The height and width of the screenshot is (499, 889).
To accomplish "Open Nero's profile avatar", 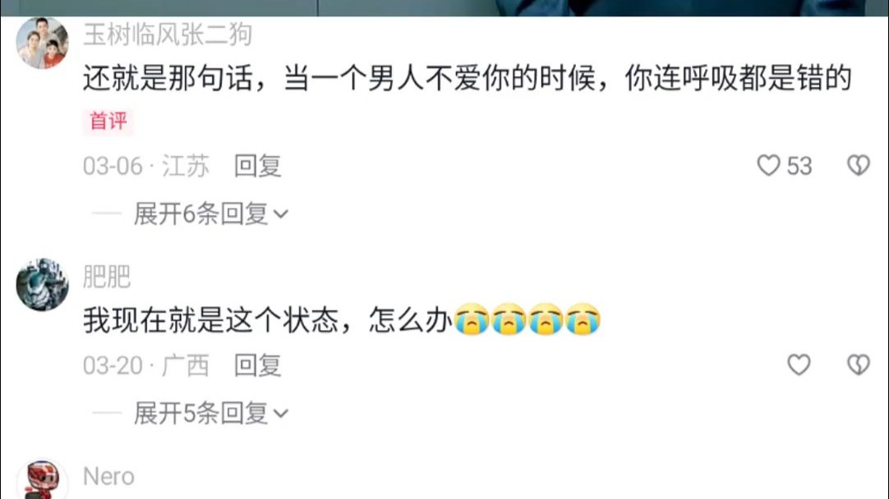I will coord(43,480).
